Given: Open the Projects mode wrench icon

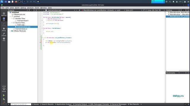Looking at the screenshot, I should [x=4, y=34].
